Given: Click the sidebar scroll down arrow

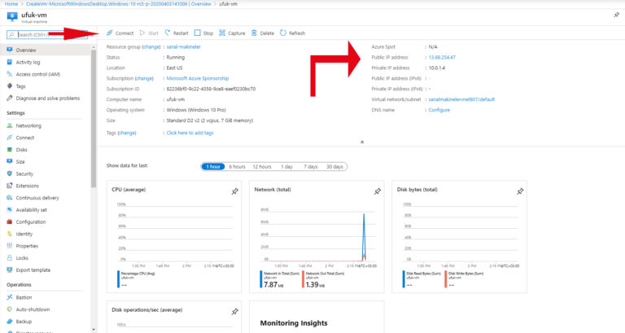Looking at the screenshot, I should (94, 330).
